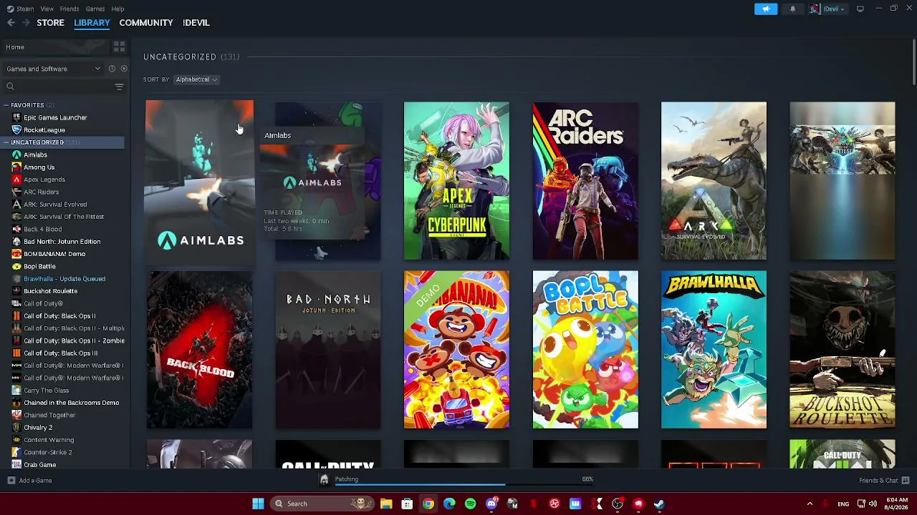Click the profile avatar picture
This screenshot has width=917, height=515.
click(815, 9)
